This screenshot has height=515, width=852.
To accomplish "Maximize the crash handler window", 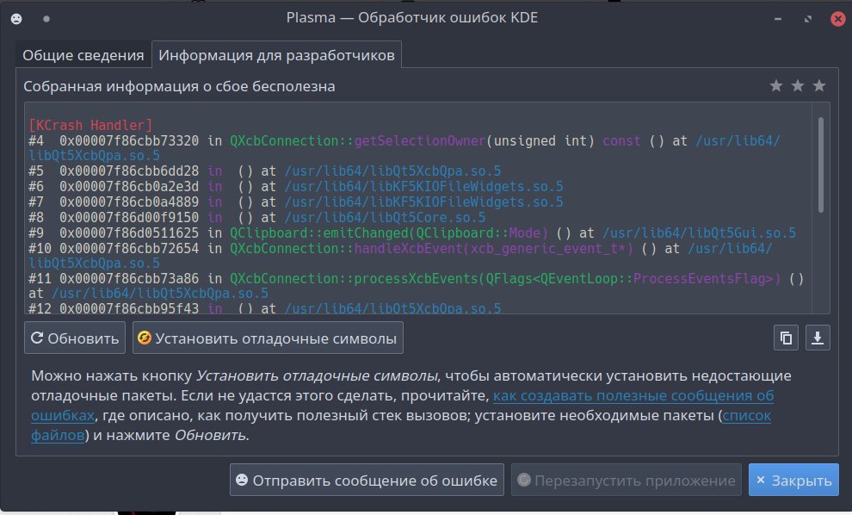I will click(x=808, y=19).
